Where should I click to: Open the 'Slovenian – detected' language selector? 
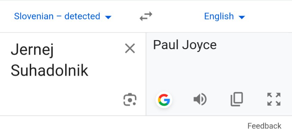point(63,16)
